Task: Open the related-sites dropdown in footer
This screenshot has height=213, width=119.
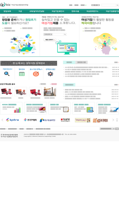Action: pos(107,129)
